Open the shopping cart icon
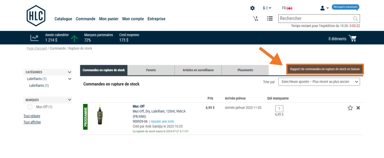The image size is (384, 158). (x=352, y=38)
